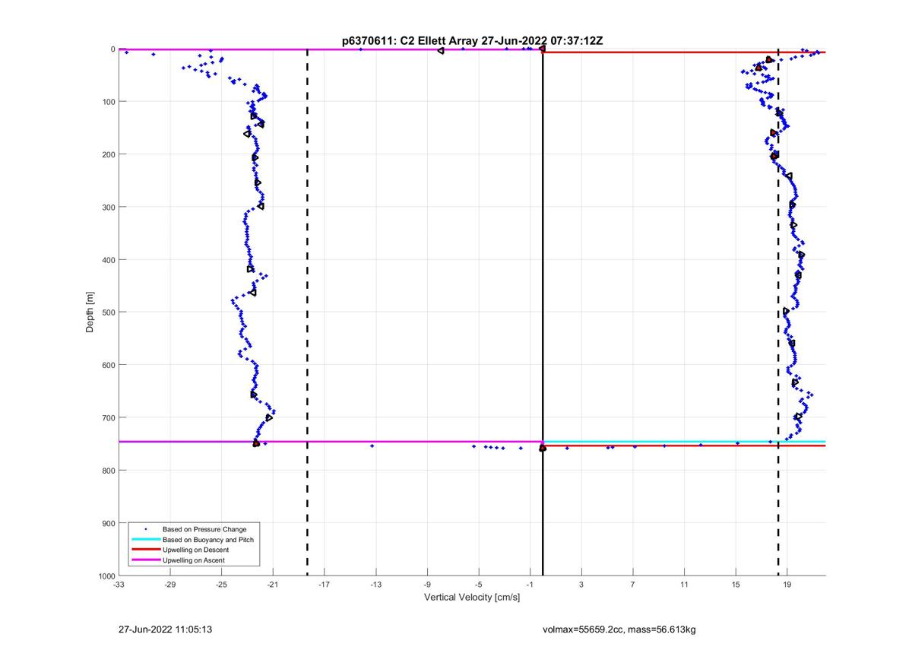Click the y-axis tick label '200'
Screen dimensions: 912x647
(x=108, y=154)
